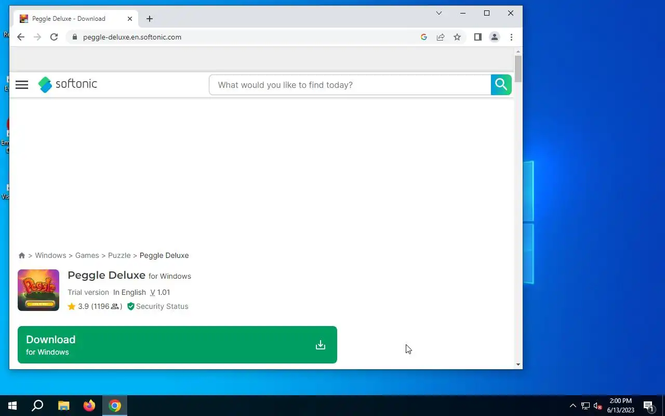Open the notification center
The image size is (665, 416).
pos(648,406)
